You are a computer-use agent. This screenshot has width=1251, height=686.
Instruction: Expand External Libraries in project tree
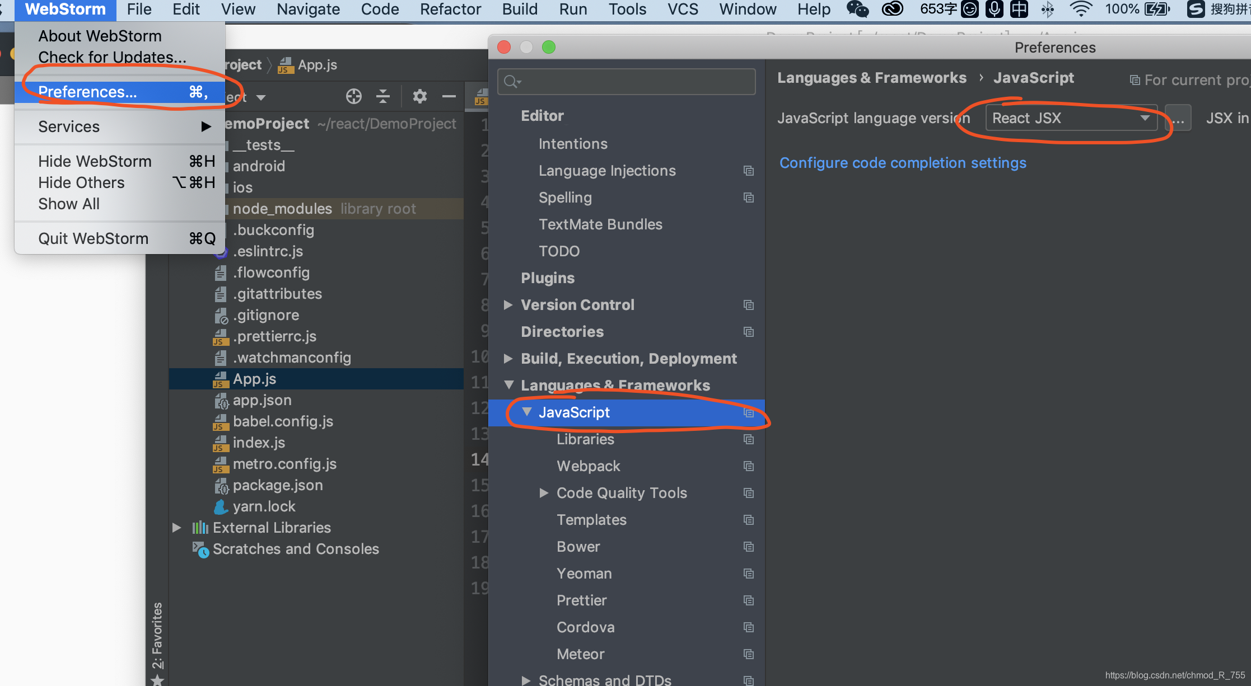click(176, 528)
